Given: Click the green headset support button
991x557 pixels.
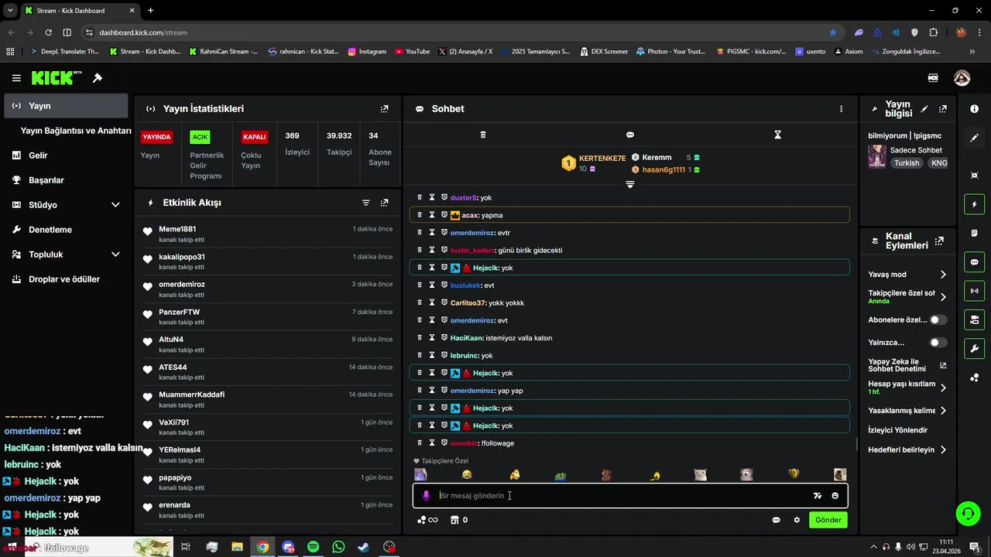Looking at the screenshot, I should (x=967, y=513).
